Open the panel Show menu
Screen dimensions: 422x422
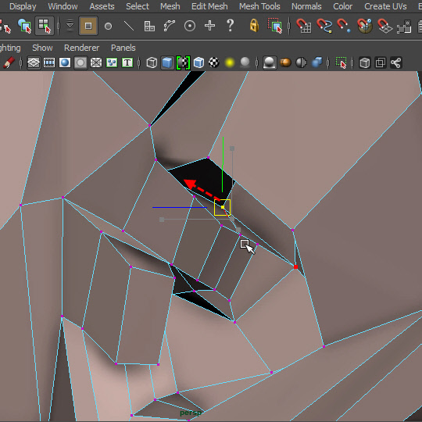pyautogui.click(x=42, y=48)
